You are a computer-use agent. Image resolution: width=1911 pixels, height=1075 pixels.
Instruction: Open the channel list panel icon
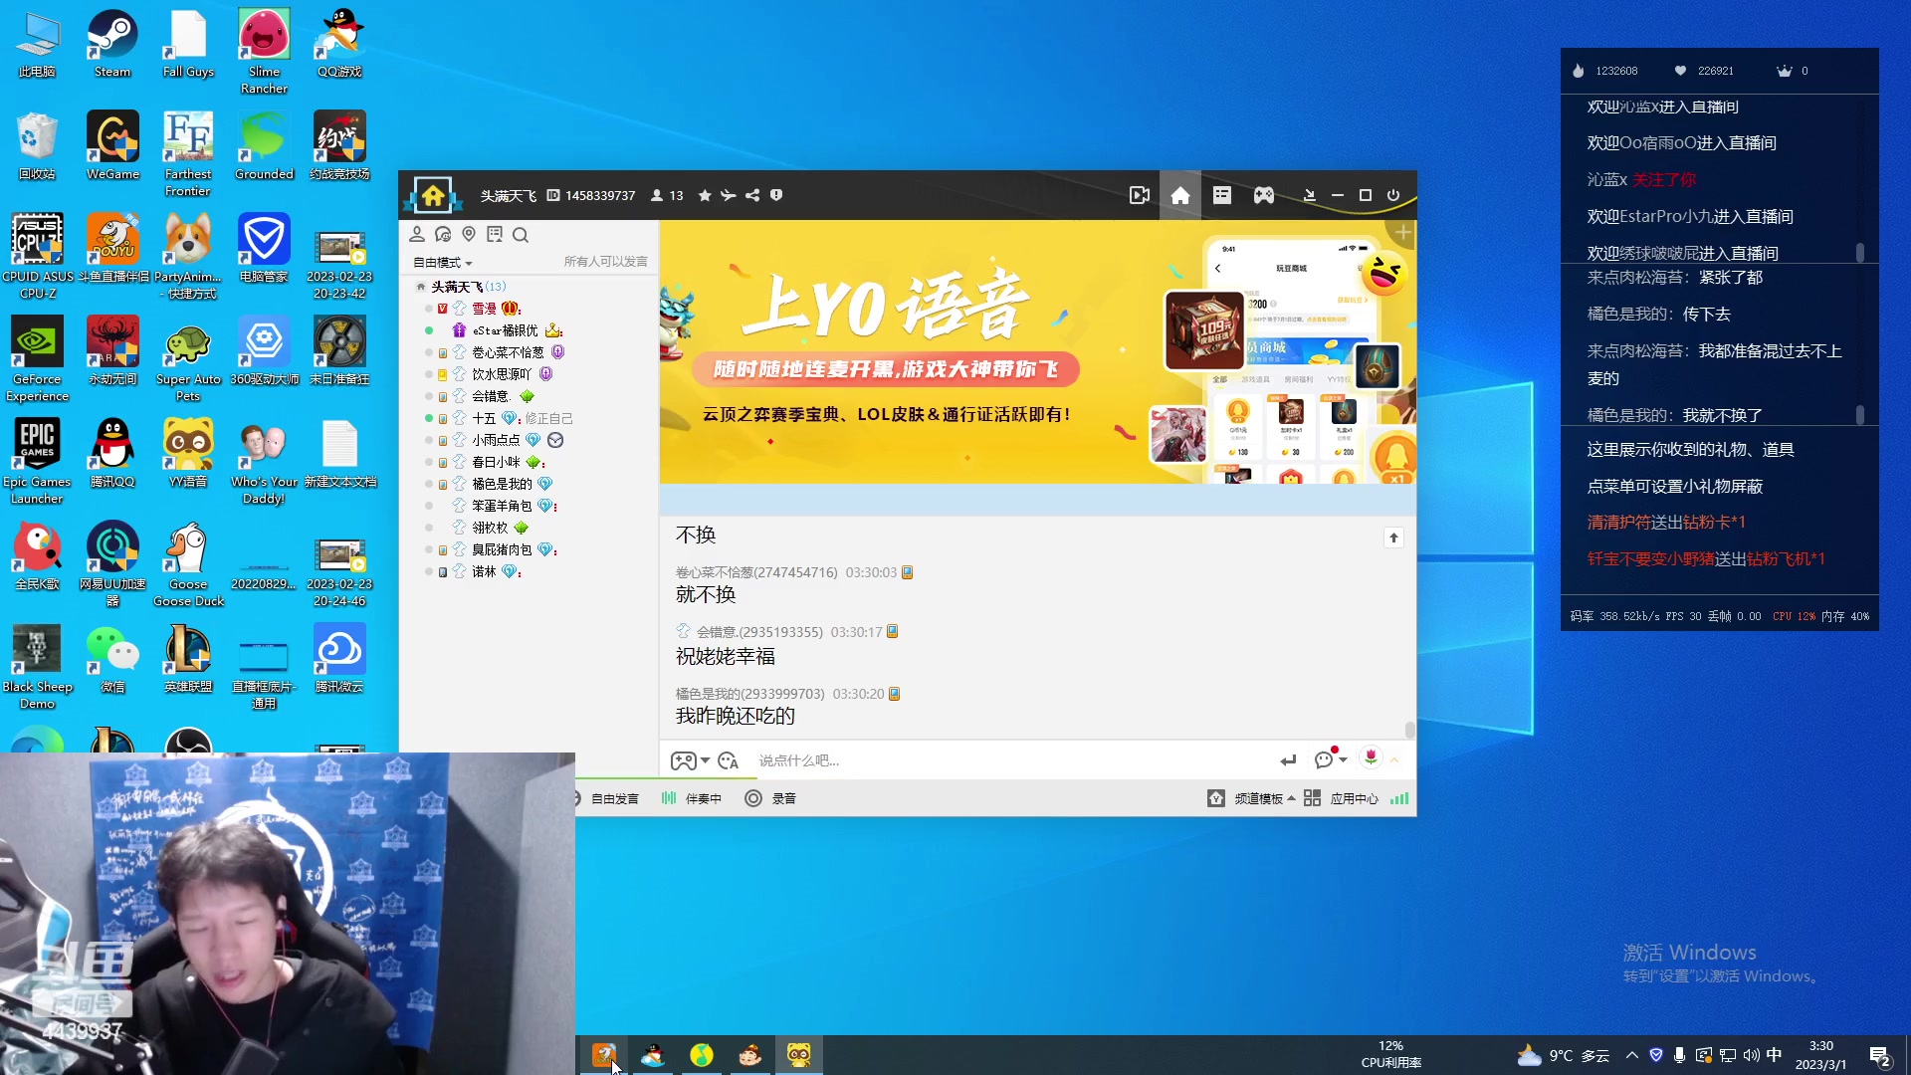(x=1222, y=196)
